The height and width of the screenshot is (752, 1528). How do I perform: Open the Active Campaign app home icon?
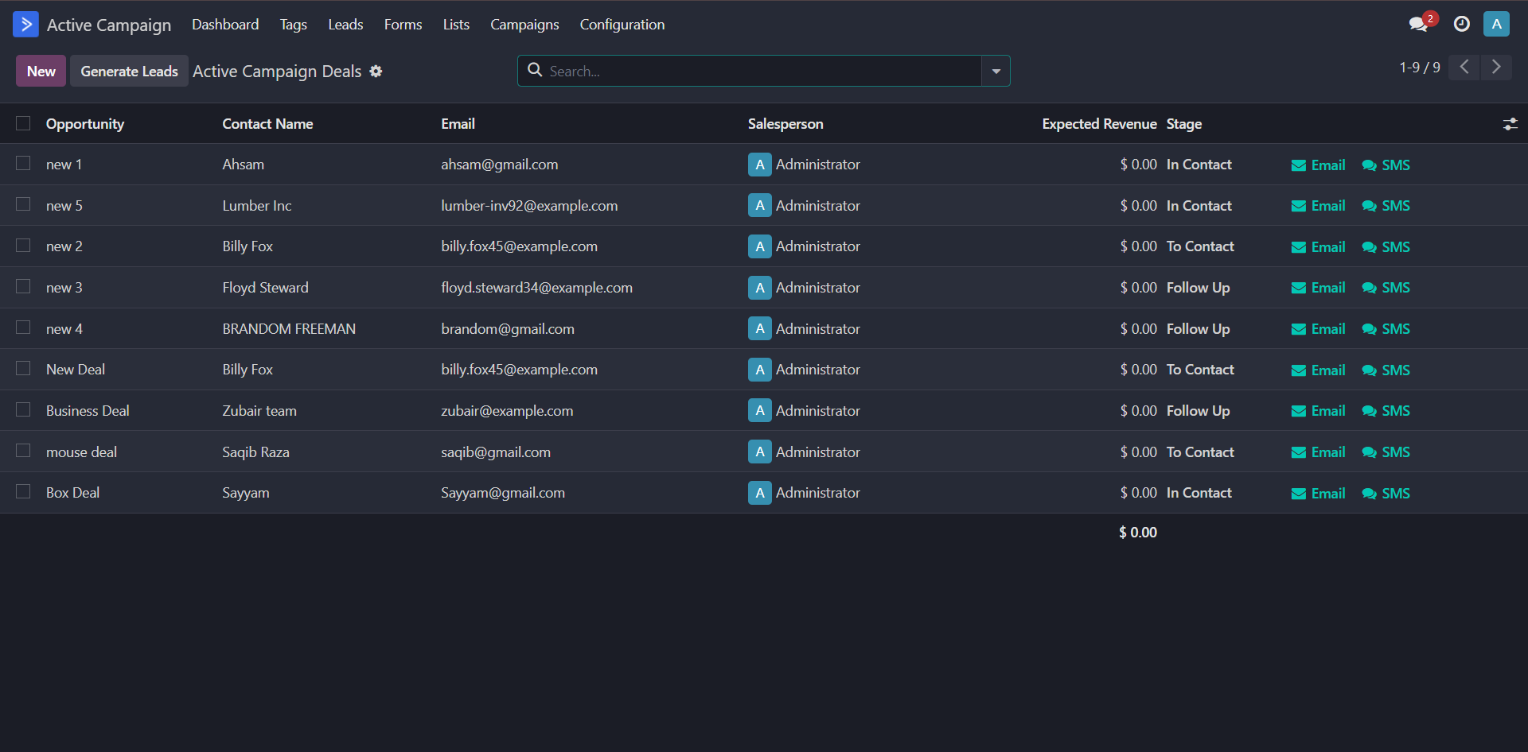(25, 25)
